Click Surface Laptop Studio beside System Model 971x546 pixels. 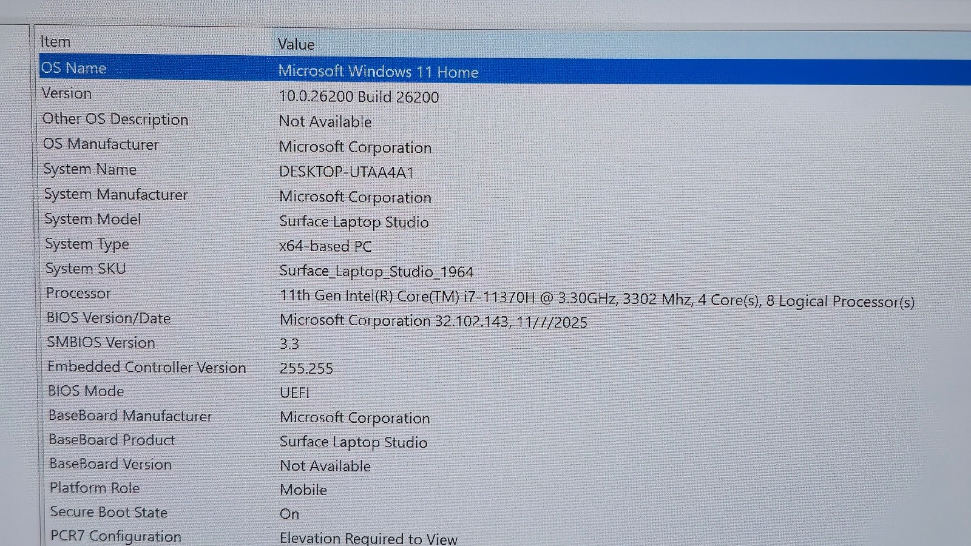354,222
